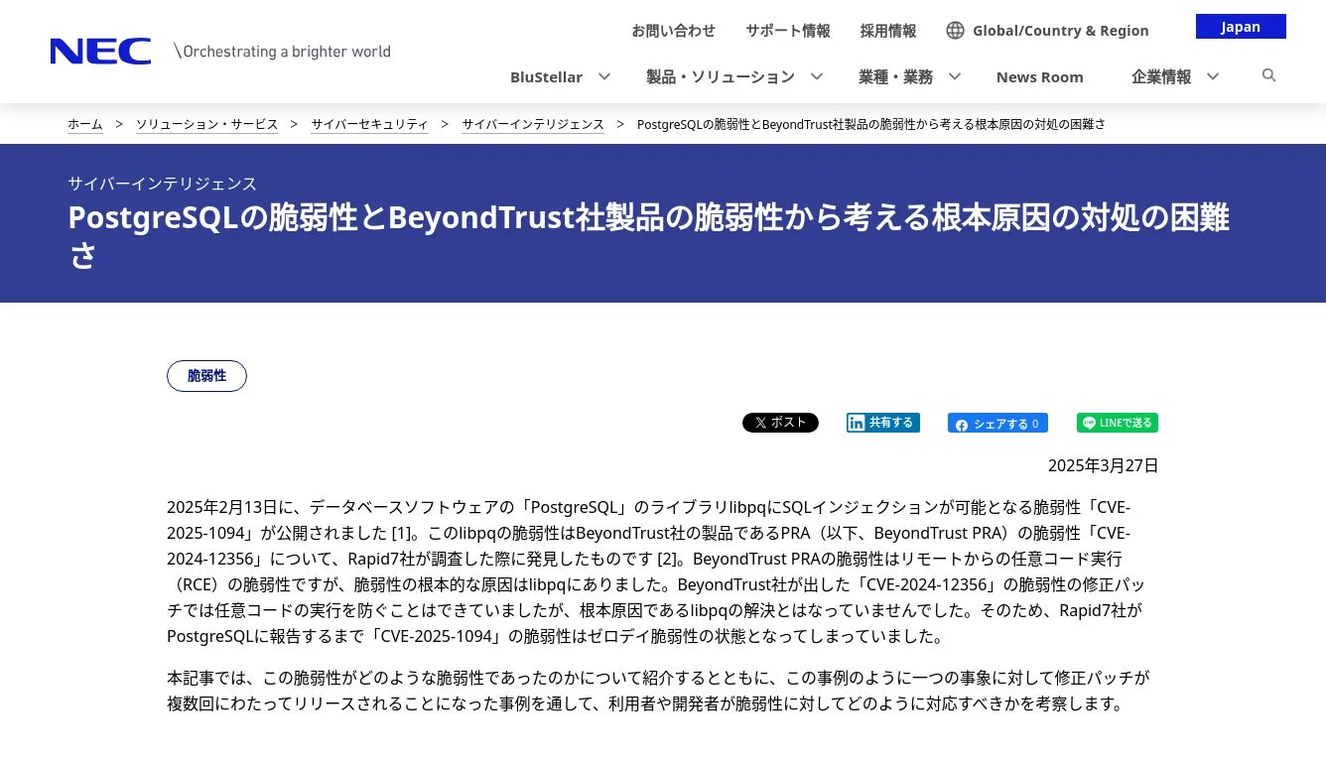Viewport: 1326px width, 762px height.
Task: Click the NEC logo
Action: (100, 52)
